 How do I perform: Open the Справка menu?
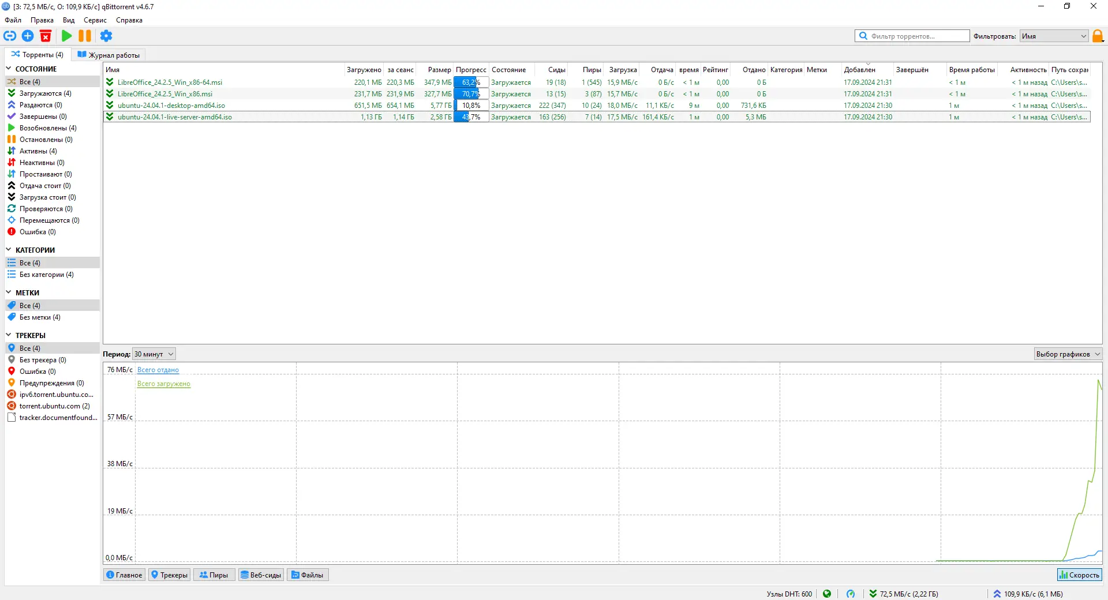point(129,20)
